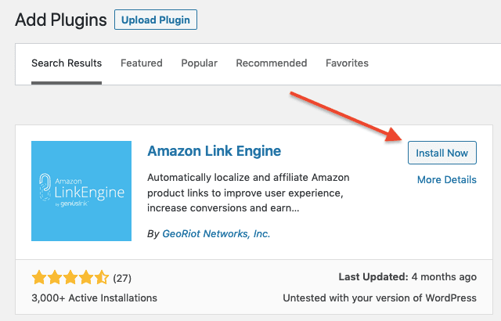Select the Search Results tab
This screenshot has width=501, height=321.
click(67, 63)
